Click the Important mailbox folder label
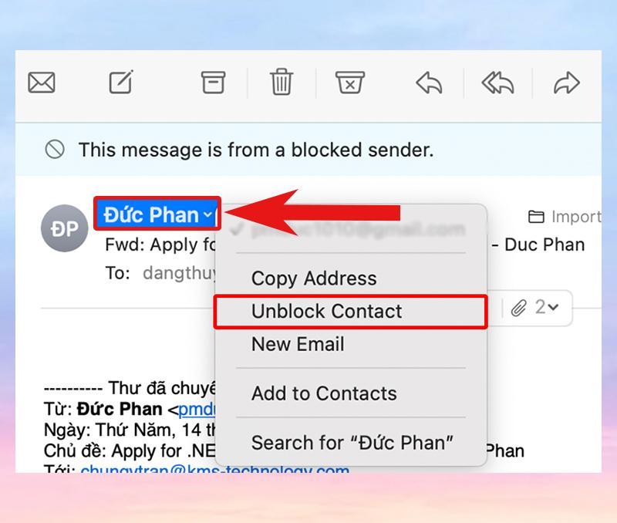 click(565, 217)
